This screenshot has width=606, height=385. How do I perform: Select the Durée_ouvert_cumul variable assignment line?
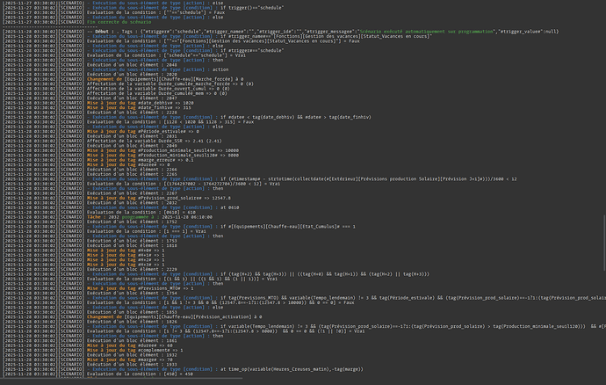pos(158,89)
